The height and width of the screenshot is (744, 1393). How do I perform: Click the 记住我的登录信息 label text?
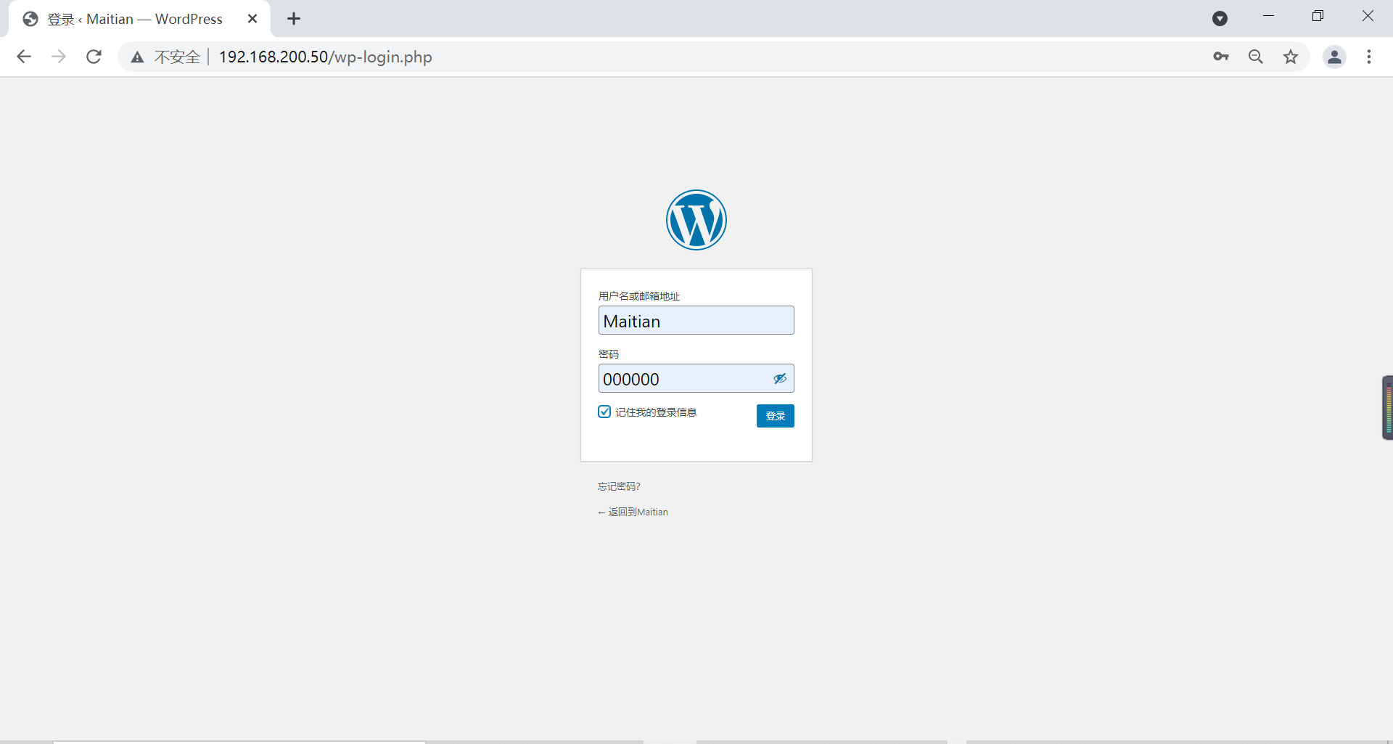pos(656,412)
